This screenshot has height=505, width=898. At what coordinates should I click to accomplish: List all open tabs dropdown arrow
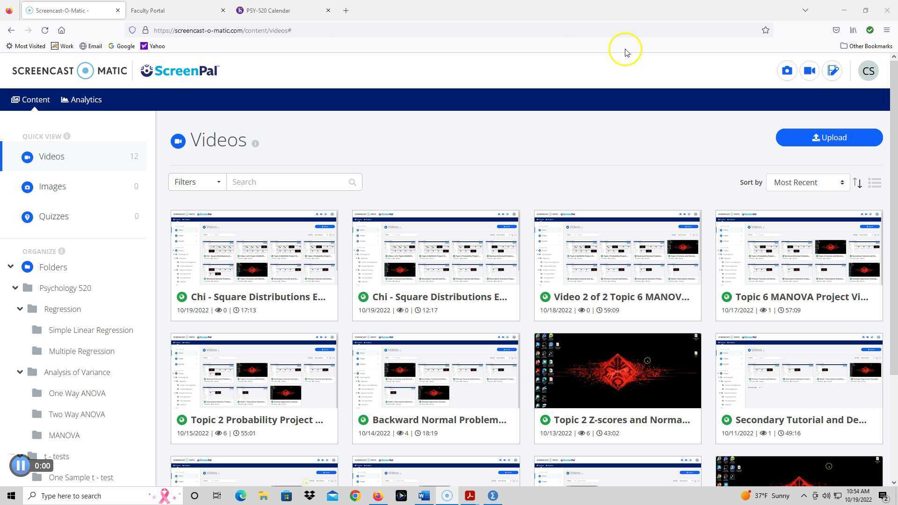(x=805, y=10)
